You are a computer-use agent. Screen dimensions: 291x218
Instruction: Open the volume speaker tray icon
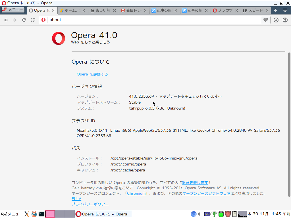(199, 214)
